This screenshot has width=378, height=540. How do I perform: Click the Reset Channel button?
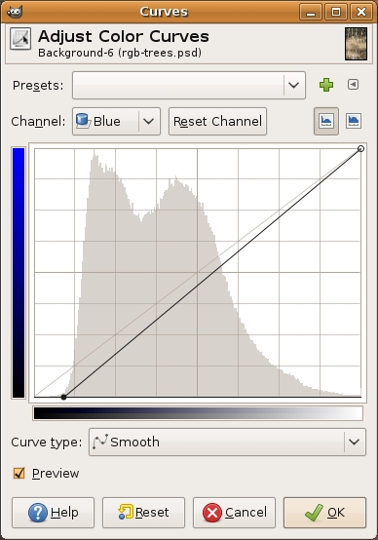pyautogui.click(x=217, y=121)
